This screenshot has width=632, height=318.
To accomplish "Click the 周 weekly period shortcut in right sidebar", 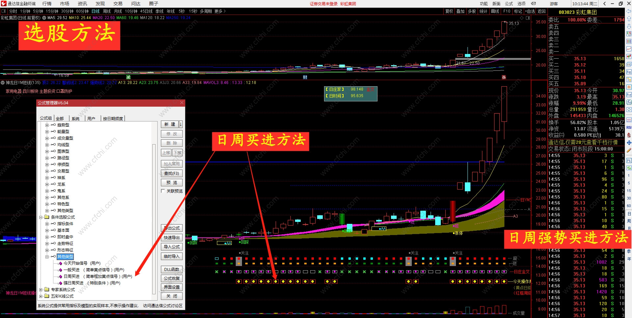I will click(629, 221).
